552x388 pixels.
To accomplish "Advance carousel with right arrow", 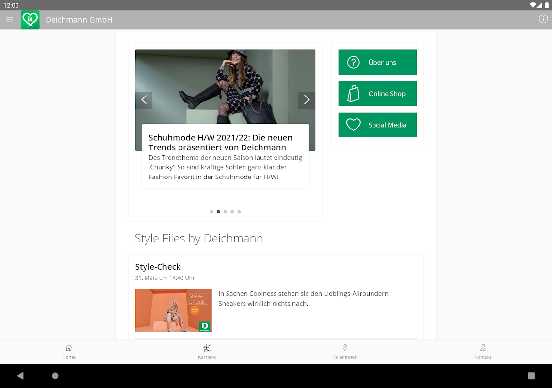I will coord(307,100).
